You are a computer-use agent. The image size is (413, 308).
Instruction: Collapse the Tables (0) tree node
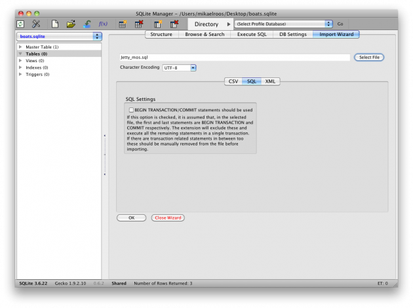pyautogui.click(x=20, y=54)
